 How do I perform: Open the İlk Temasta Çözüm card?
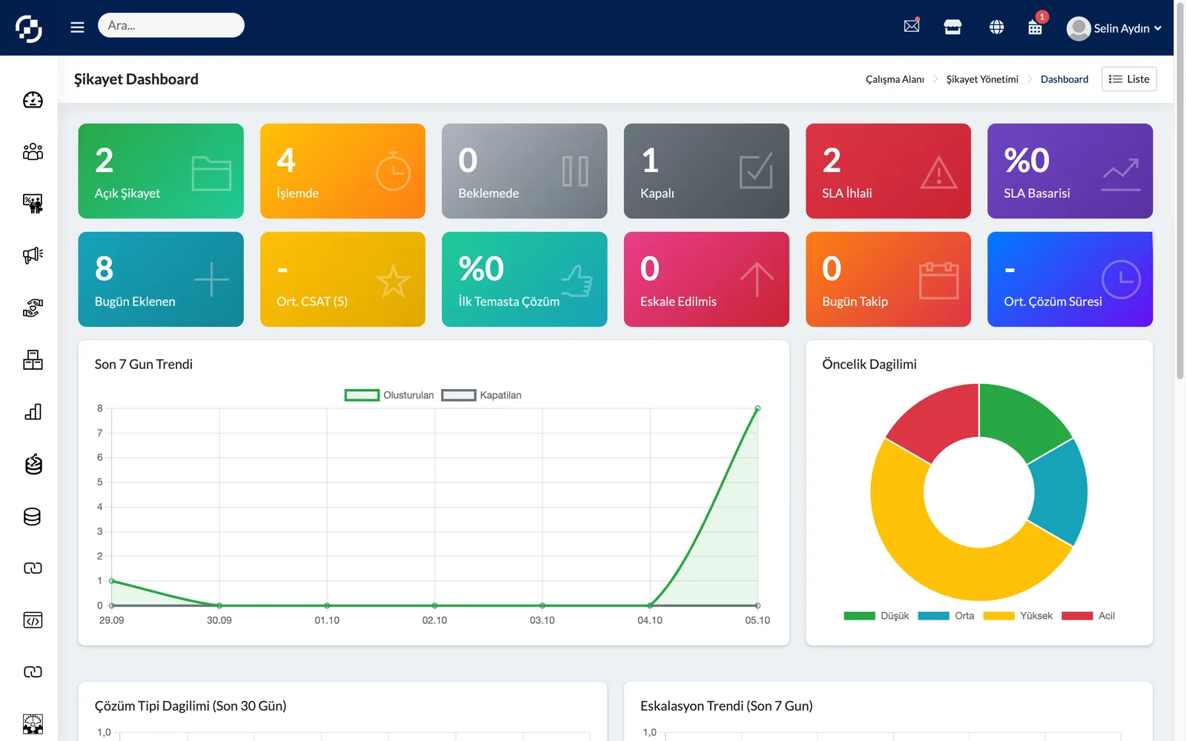[x=524, y=279]
